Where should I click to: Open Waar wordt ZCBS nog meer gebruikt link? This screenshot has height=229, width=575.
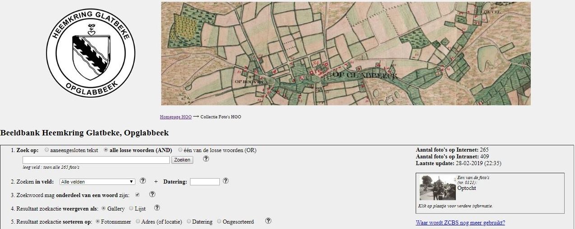pos(460,223)
